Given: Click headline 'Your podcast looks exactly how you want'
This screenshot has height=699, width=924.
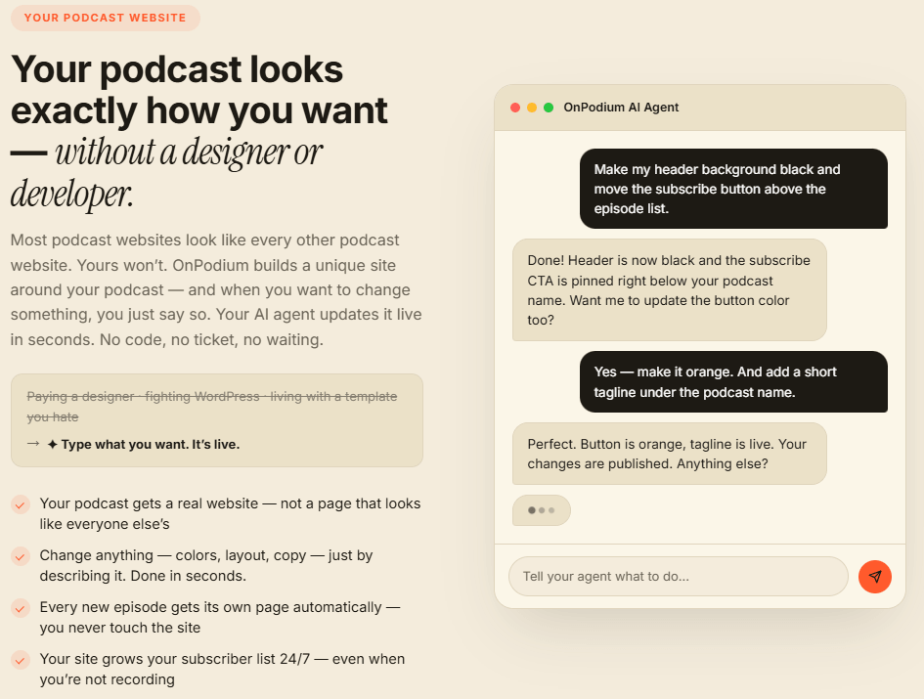Looking at the screenshot, I should [199, 90].
